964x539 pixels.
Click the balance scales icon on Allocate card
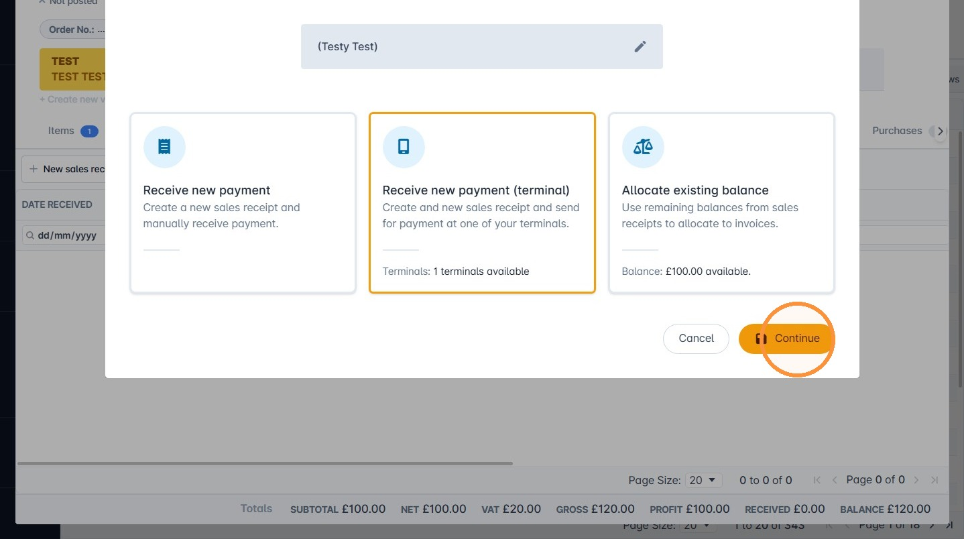(643, 147)
